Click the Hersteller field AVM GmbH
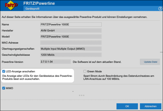This screenshot has width=163, height=111. [71, 31]
